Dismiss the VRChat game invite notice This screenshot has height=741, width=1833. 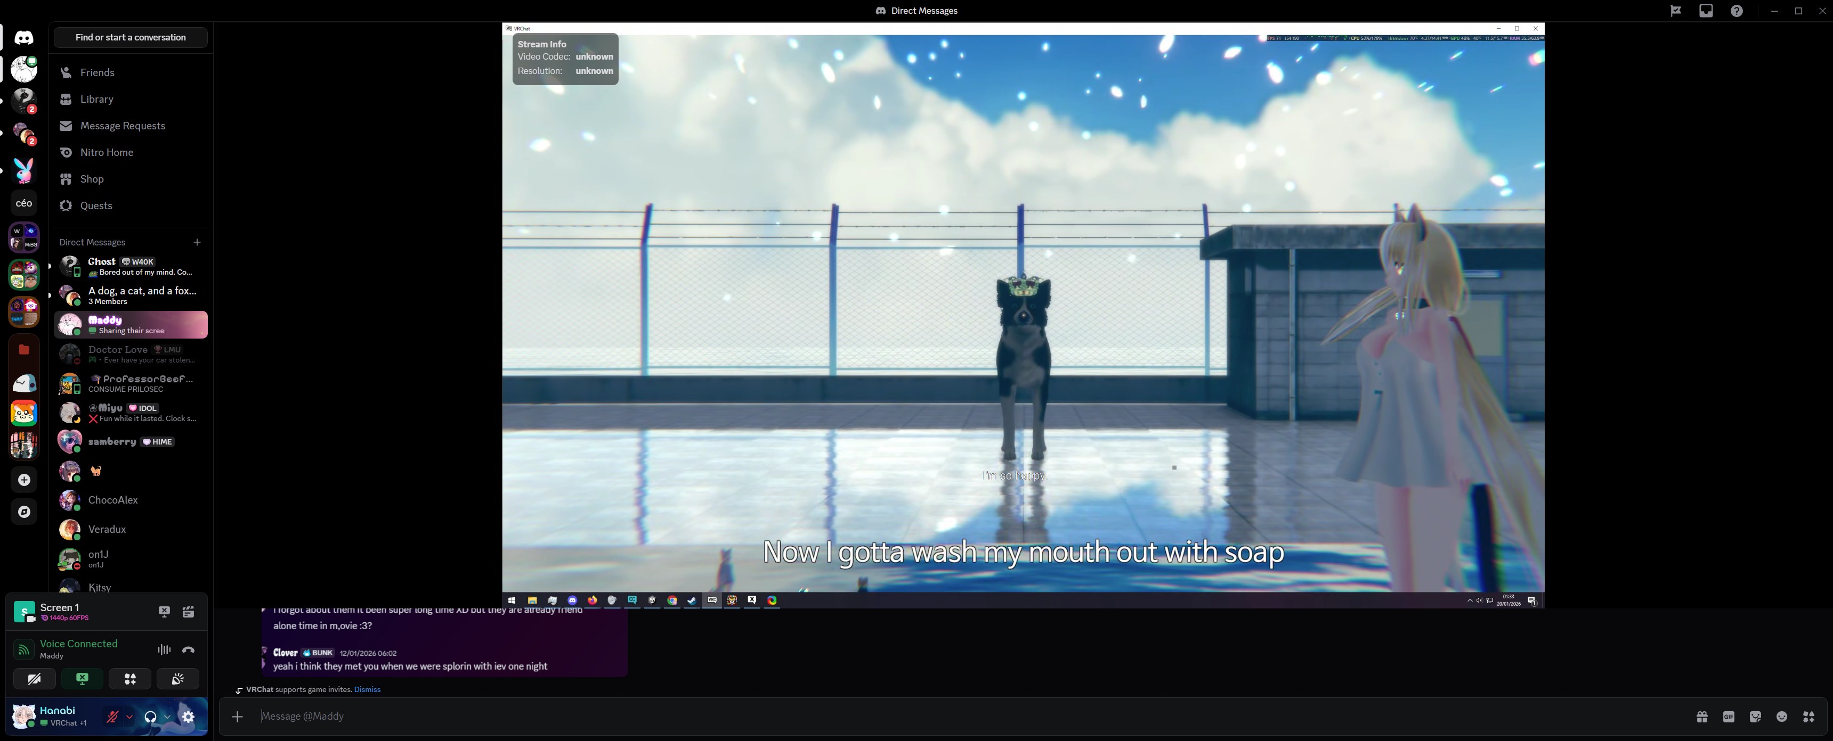click(x=367, y=689)
